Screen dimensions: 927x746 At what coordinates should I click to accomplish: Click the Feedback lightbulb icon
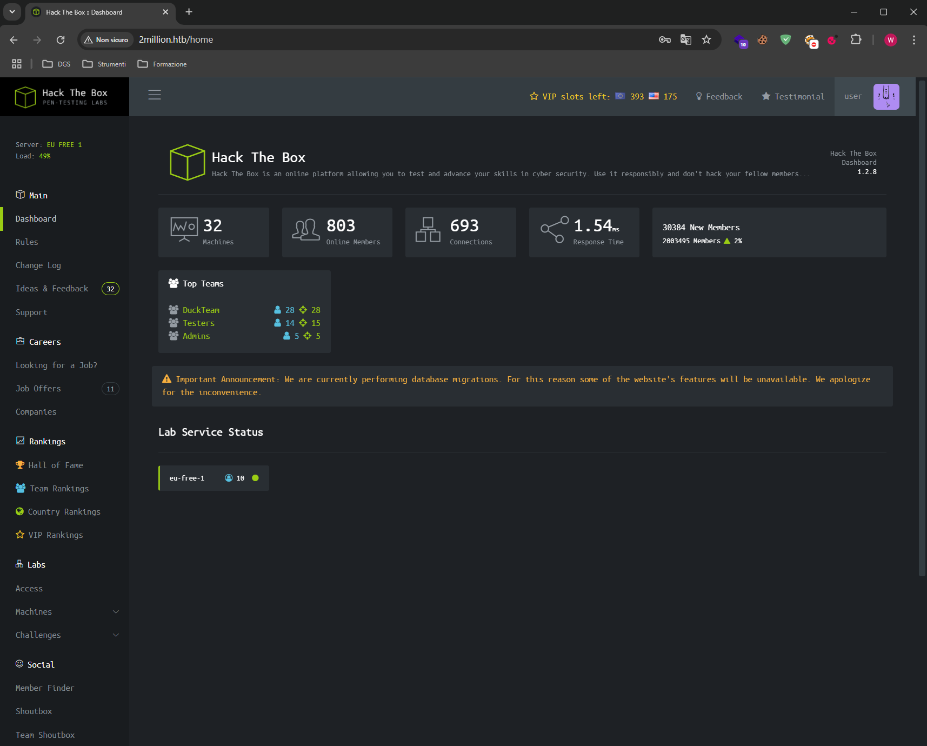pyautogui.click(x=699, y=96)
